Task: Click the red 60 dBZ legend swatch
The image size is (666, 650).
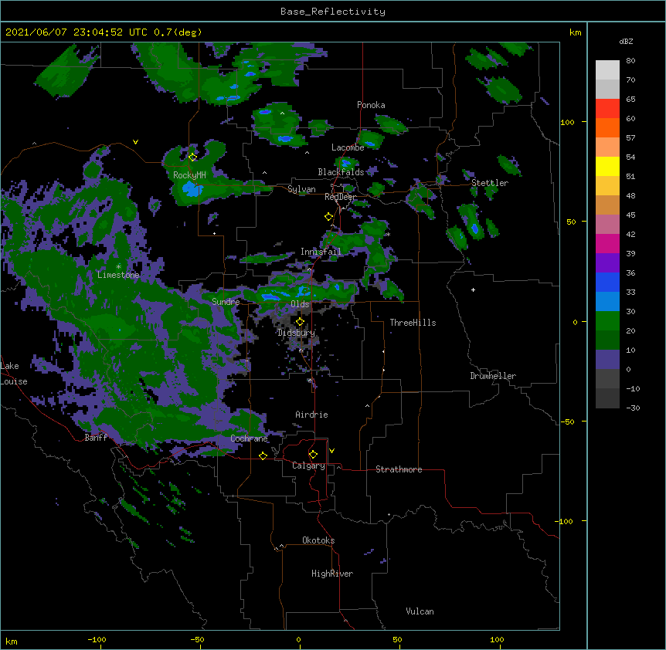Action: [x=607, y=109]
